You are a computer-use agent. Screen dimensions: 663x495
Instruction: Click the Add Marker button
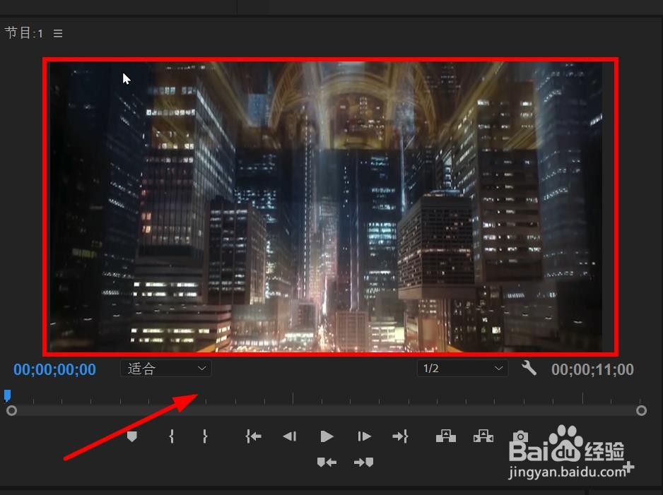click(132, 436)
